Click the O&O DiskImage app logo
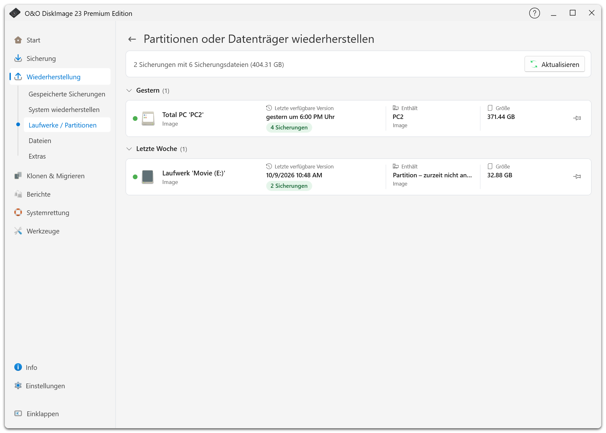The image size is (606, 433). 15,13
